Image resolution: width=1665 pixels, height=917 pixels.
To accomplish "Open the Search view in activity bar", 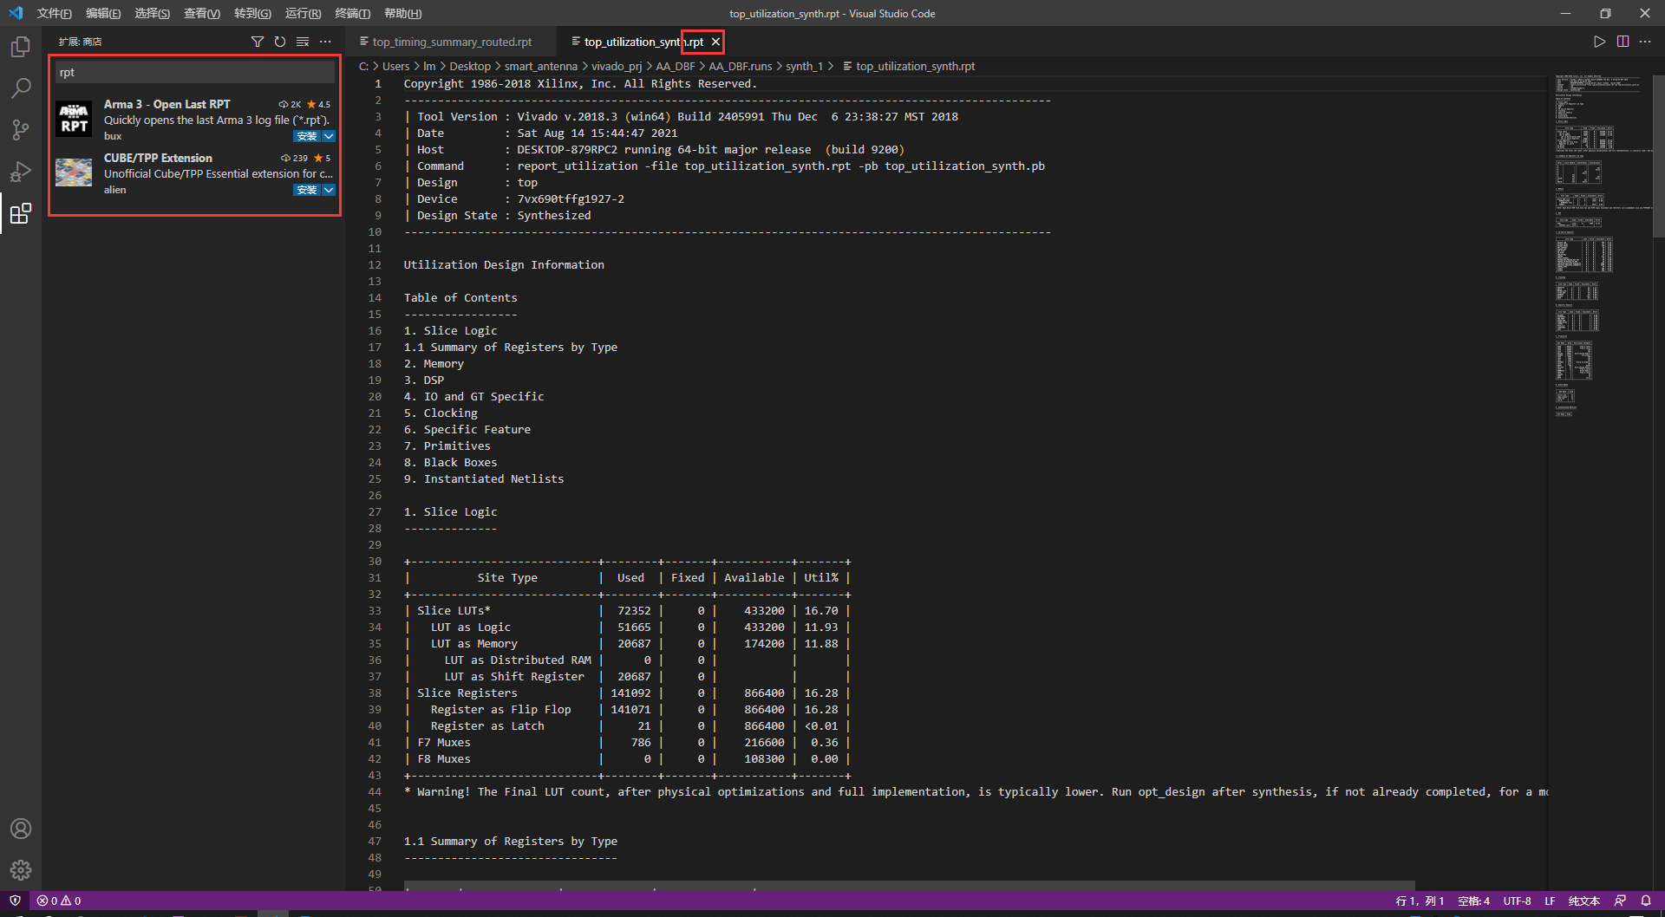I will pyautogui.click(x=21, y=88).
